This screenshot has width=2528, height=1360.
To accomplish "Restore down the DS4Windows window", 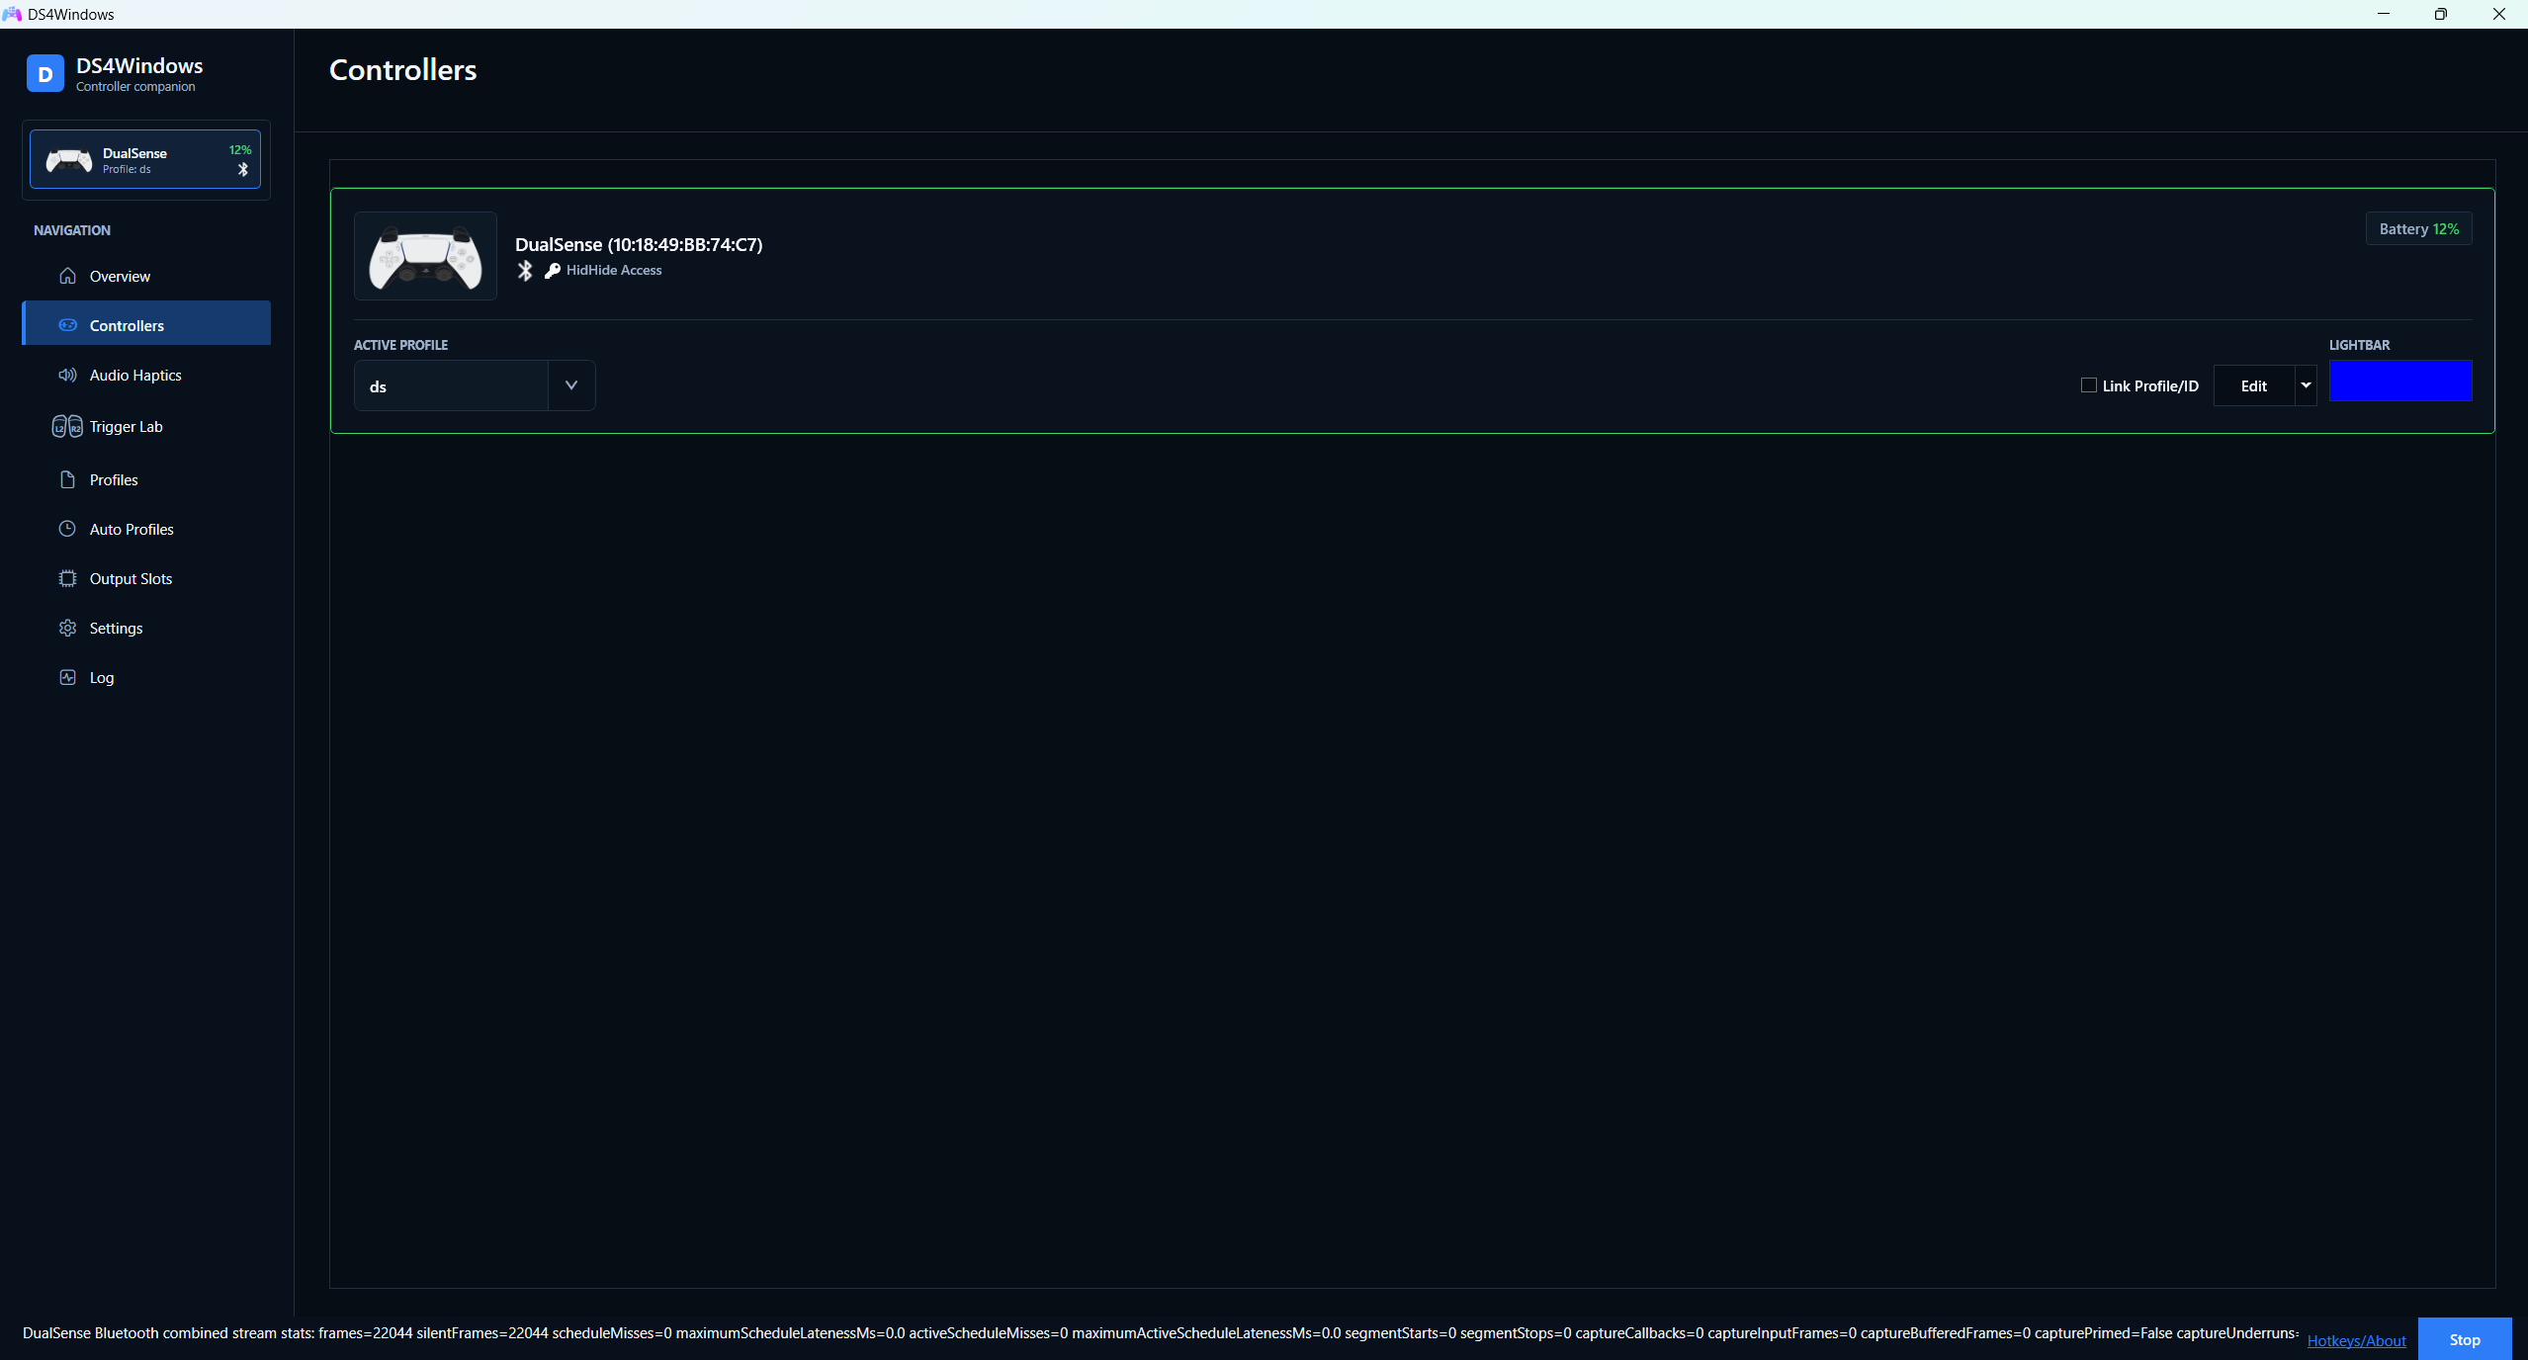I will 2441,14.
